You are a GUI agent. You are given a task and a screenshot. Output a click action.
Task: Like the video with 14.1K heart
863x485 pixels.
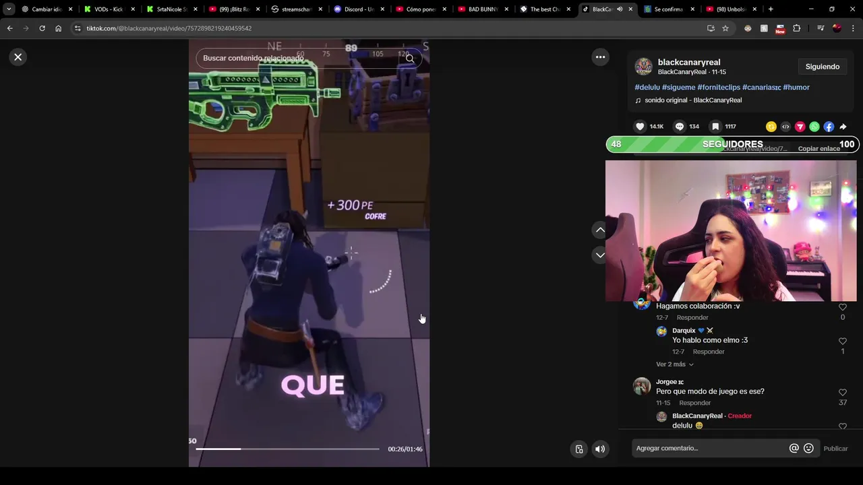tap(640, 127)
